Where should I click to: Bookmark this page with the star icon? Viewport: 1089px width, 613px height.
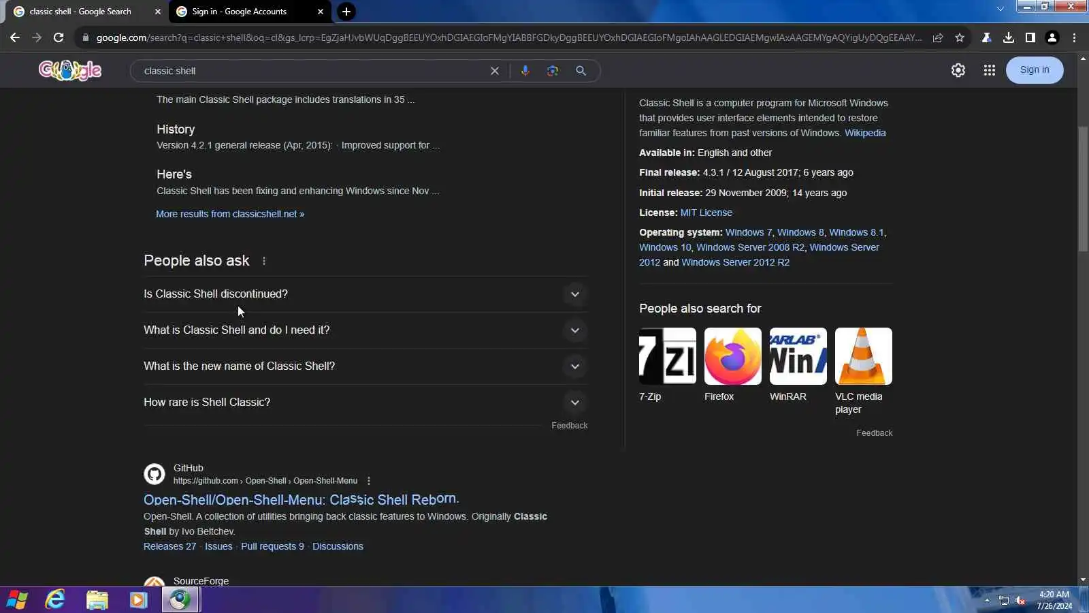click(960, 37)
